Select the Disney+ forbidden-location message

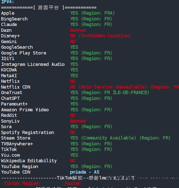(x=100, y=36)
